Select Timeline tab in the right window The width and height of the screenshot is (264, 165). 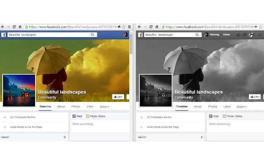(x=181, y=106)
